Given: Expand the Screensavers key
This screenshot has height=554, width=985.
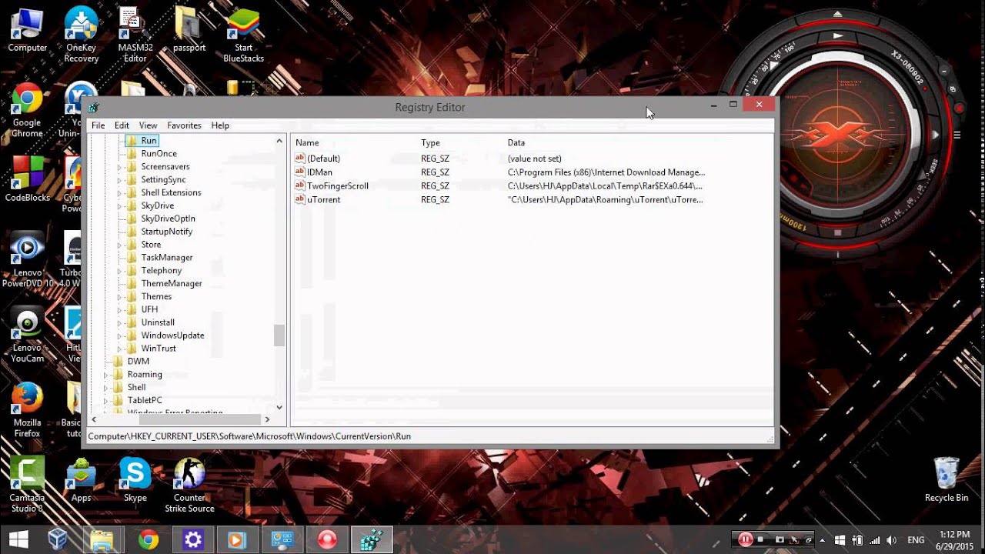Looking at the screenshot, I should pos(119,167).
